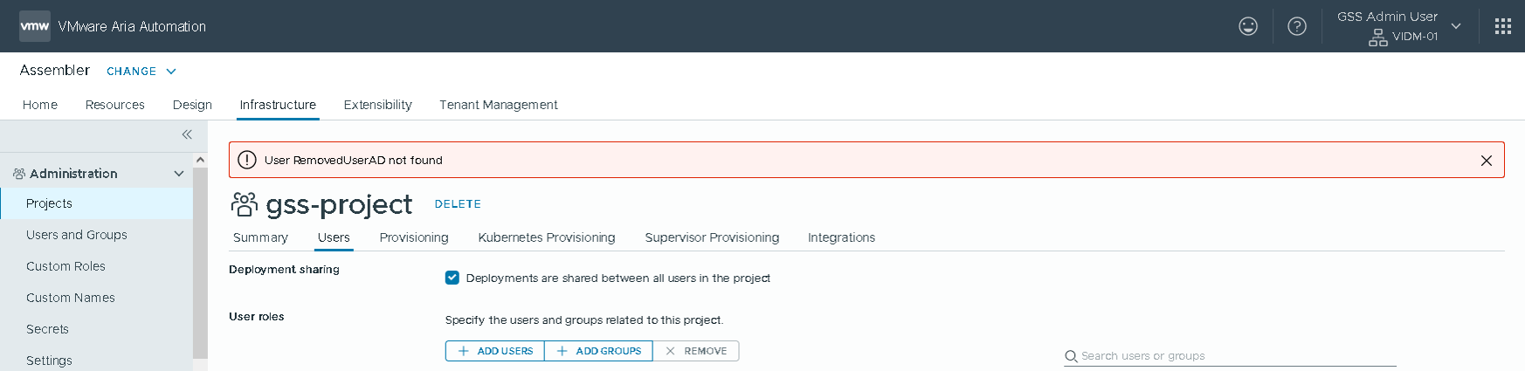Uncheck deployments shared between all users
The height and width of the screenshot is (371, 1525).
pyautogui.click(x=452, y=278)
